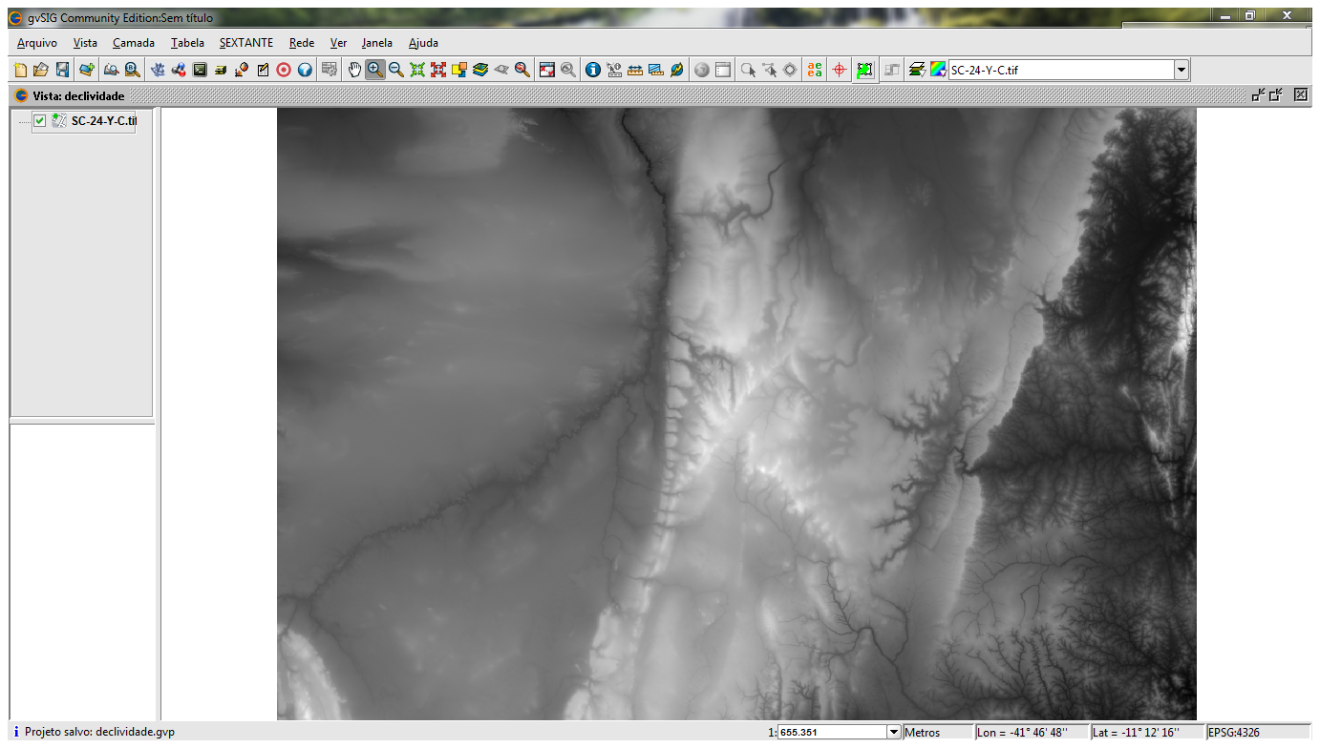Select the Pan hand tool
1320x748 pixels.
click(354, 70)
